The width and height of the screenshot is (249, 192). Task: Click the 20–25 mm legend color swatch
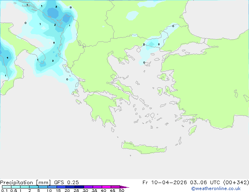70,187
